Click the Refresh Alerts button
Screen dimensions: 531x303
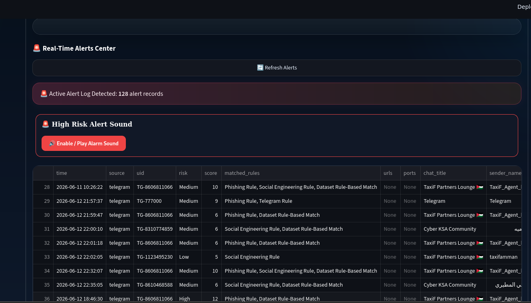point(276,68)
